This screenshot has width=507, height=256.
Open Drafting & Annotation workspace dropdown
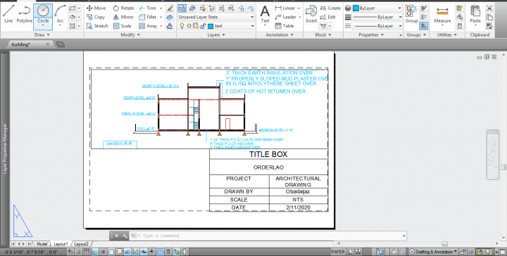click(x=434, y=252)
